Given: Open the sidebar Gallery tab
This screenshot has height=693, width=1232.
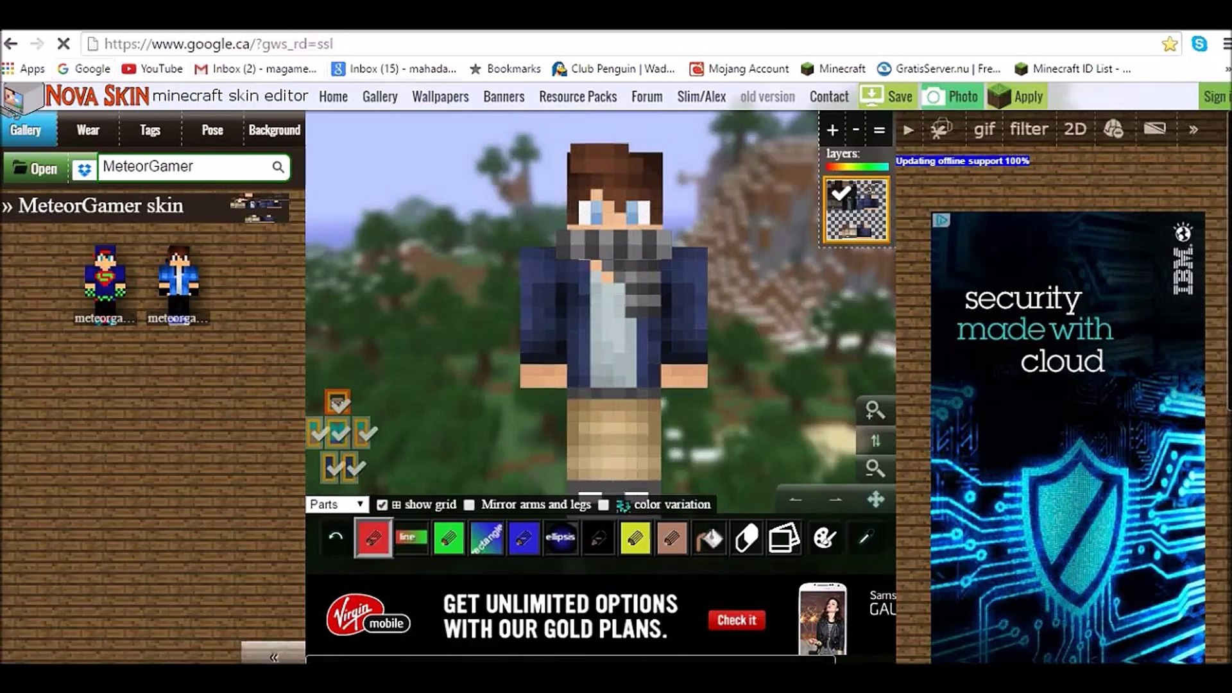Looking at the screenshot, I should point(26,130).
